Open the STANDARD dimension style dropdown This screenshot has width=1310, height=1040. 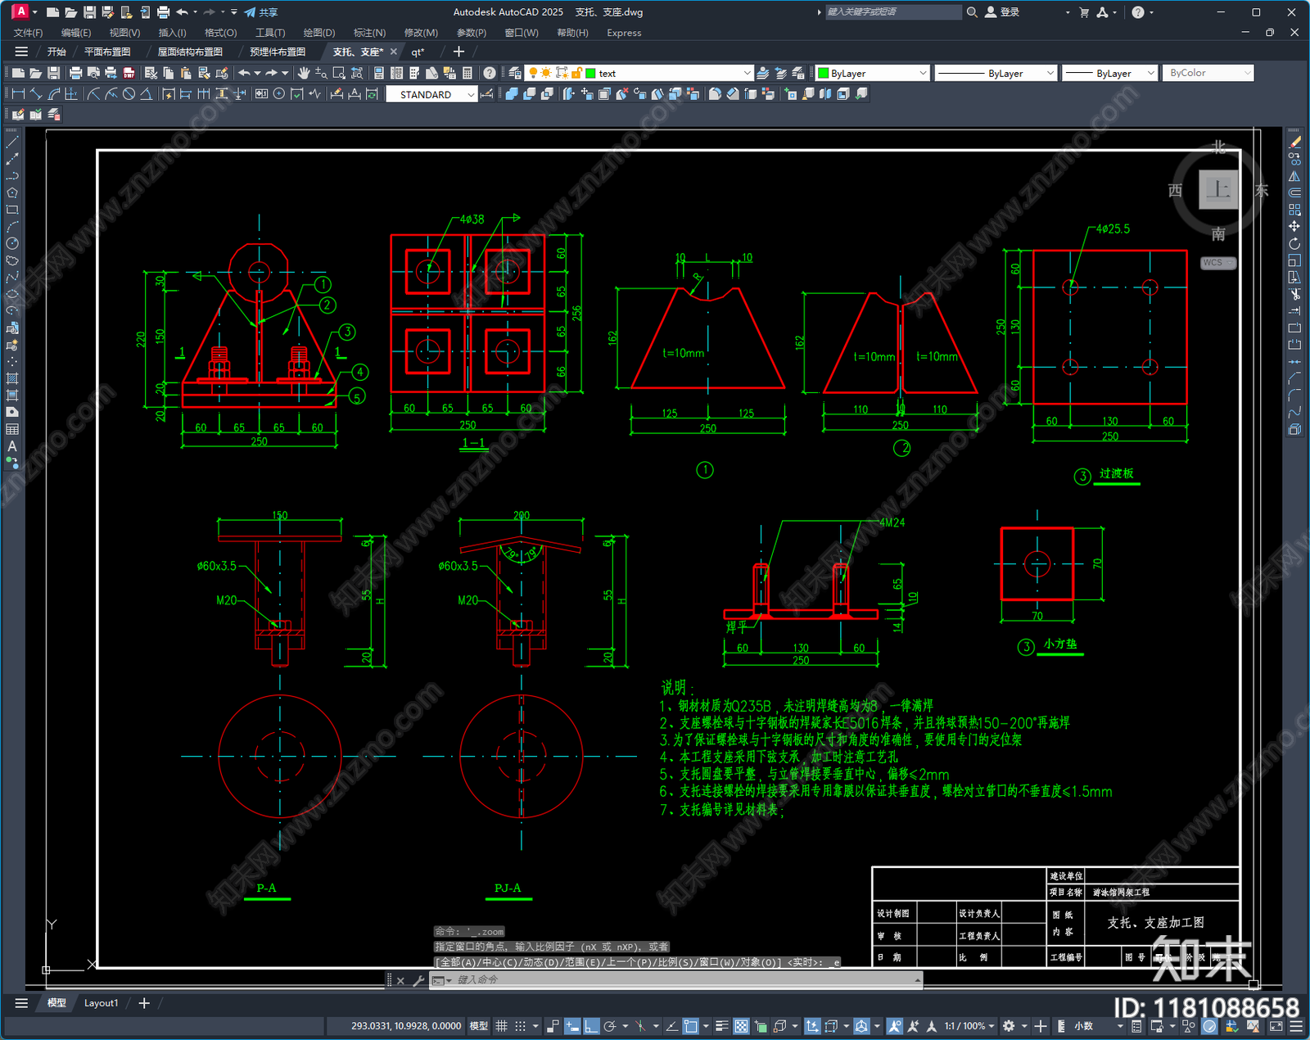point(431,94)
